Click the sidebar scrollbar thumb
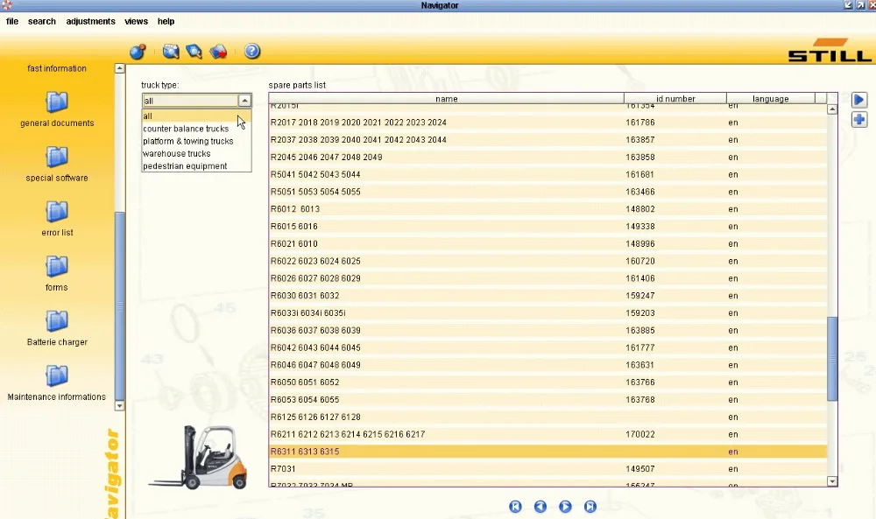Screen dimensions: 876x519 119,306
